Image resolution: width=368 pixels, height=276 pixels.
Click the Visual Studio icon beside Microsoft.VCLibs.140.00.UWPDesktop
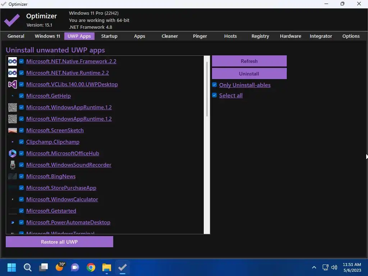(x=13, y=84)
